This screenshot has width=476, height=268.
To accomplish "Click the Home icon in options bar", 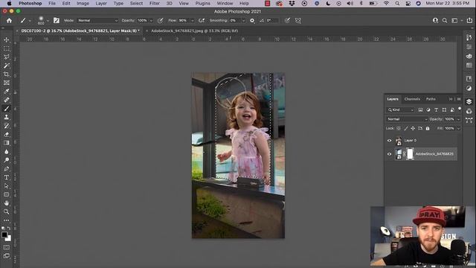I will point(9,20).
